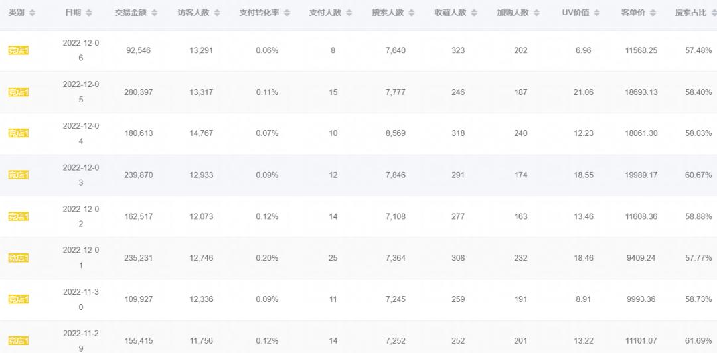This screenshot has height=353, width=717.
Task: Click 搜索占比 column header
Action: 691,13
